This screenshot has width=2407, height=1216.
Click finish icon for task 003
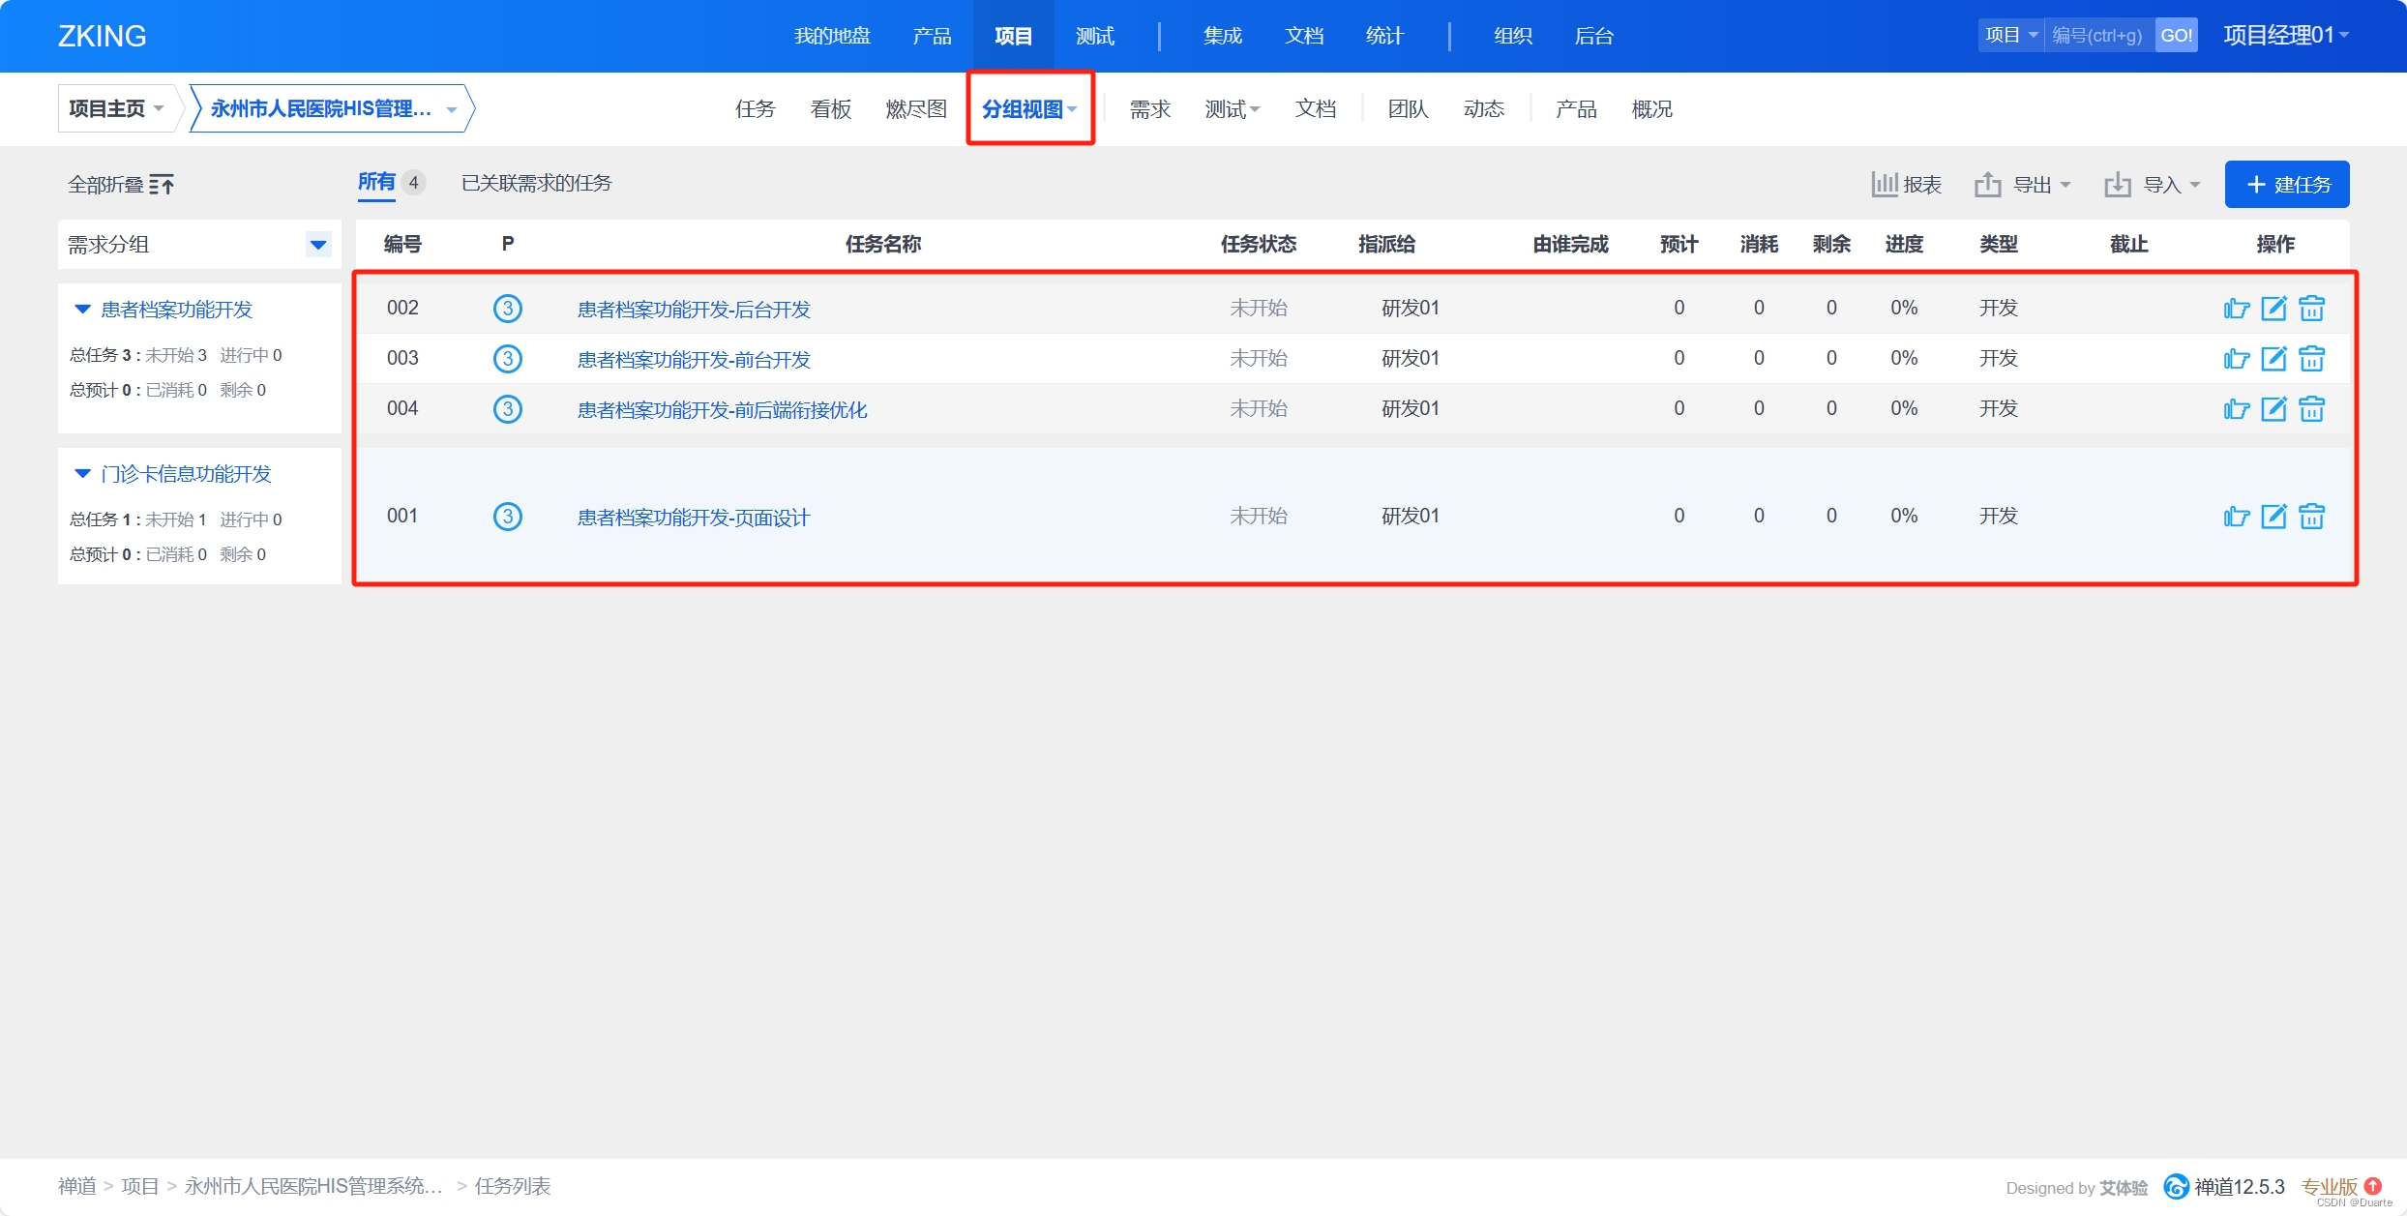(2236, 359)
